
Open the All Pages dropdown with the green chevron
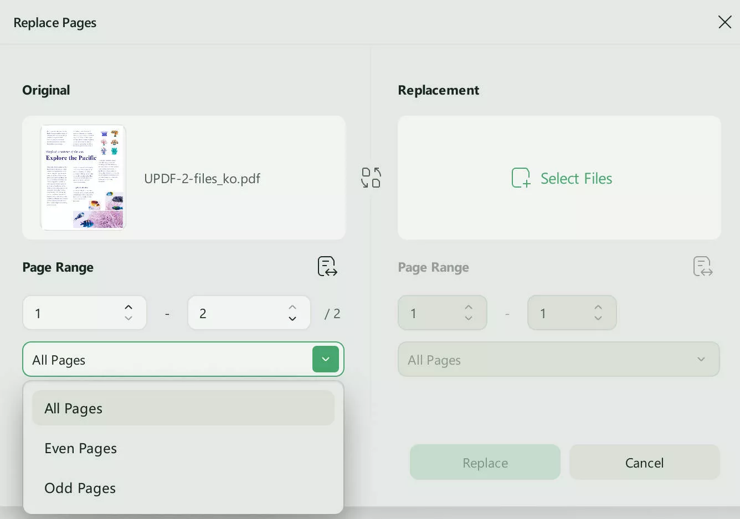tap(325, 359)
